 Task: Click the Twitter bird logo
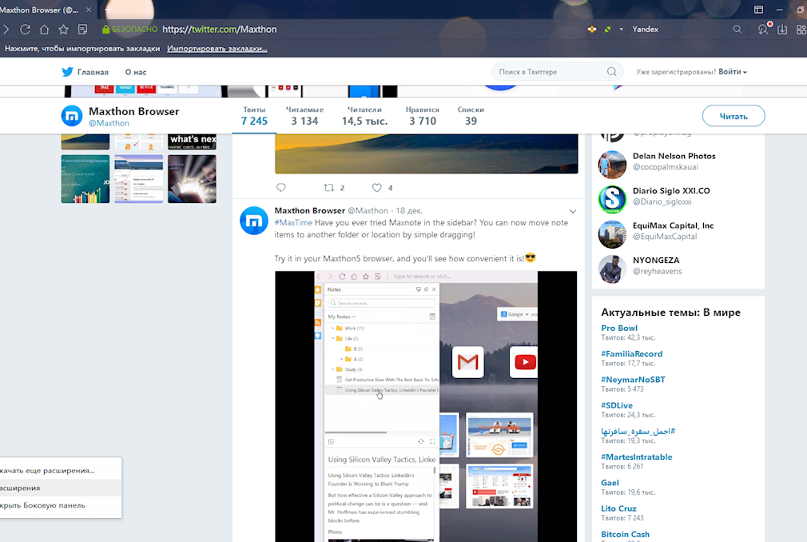point(67,71)
